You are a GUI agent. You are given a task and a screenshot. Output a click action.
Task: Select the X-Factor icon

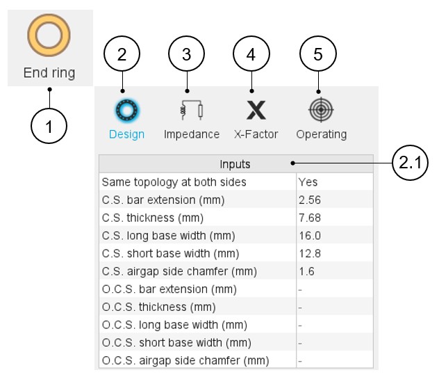pyautogui.click(x=256, y=110)
